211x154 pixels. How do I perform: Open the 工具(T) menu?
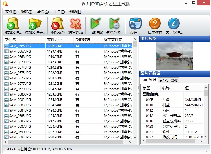click(x=59, y=12)
